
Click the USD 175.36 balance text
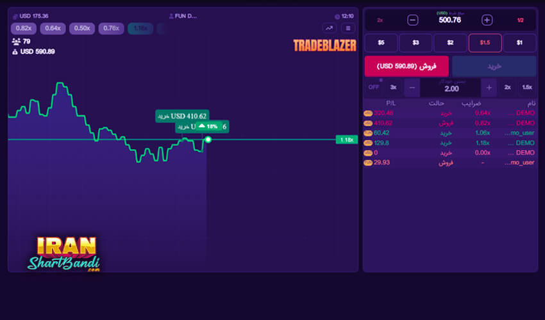pyautogui.click(x=34, y=16)
